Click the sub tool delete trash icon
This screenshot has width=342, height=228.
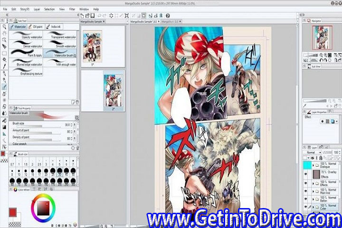[77, 102]
